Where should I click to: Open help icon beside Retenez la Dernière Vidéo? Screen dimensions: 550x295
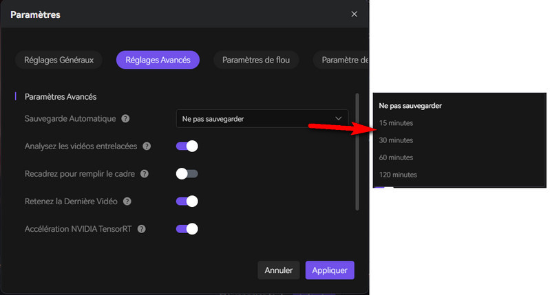click(x=127, y=201)
